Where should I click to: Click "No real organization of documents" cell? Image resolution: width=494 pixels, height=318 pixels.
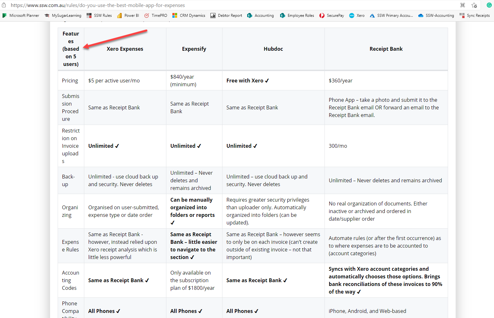coord(386,211)
